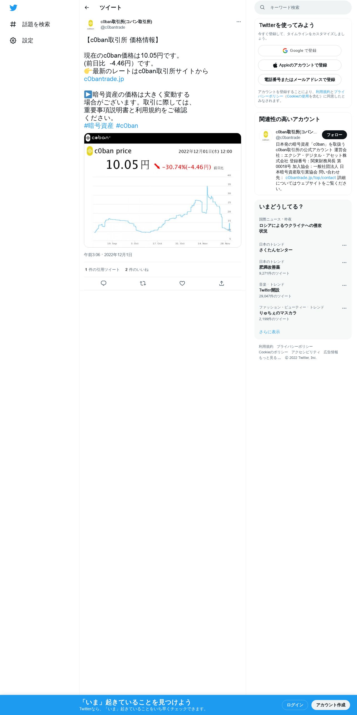Open settings from the gear icon
The image size is (357, 715).
click(x=13, y=41)
